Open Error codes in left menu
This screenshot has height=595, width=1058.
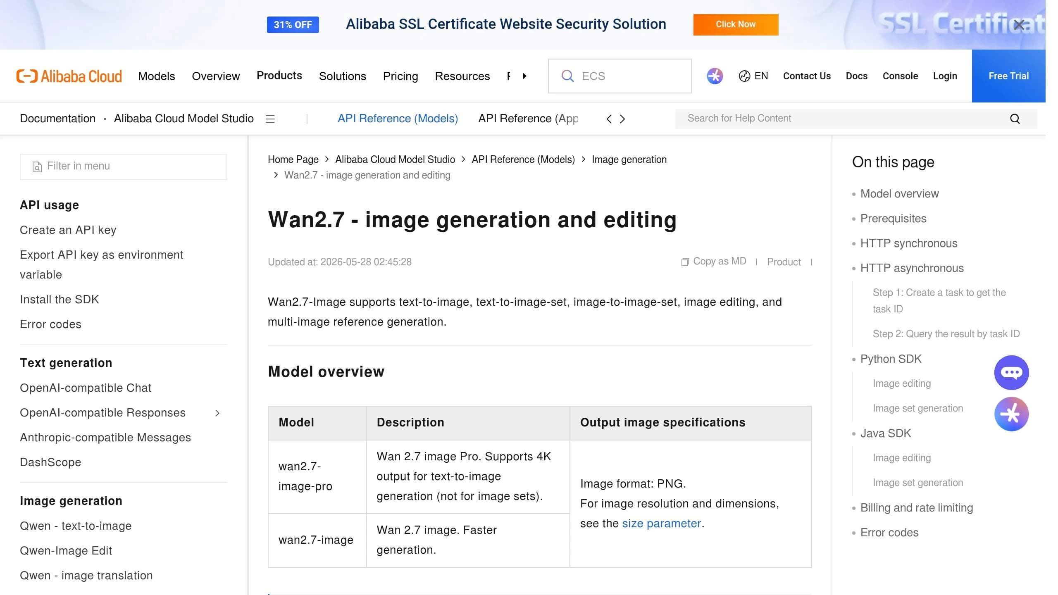[50, 324]
